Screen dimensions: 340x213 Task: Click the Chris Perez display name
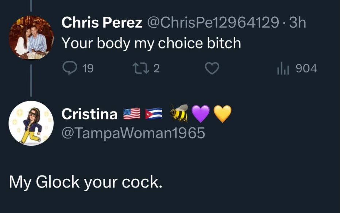point(102,22)
